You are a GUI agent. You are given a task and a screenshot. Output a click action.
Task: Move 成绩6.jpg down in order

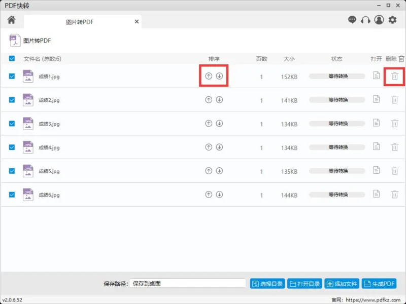point(219,195)
